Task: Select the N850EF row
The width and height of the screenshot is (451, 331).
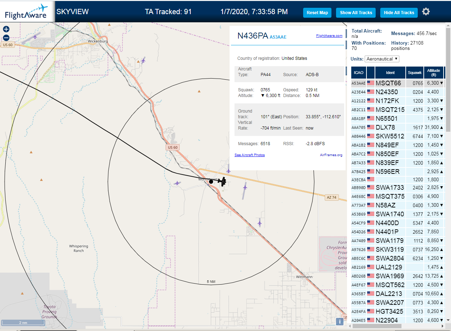Action: point(398,154)
